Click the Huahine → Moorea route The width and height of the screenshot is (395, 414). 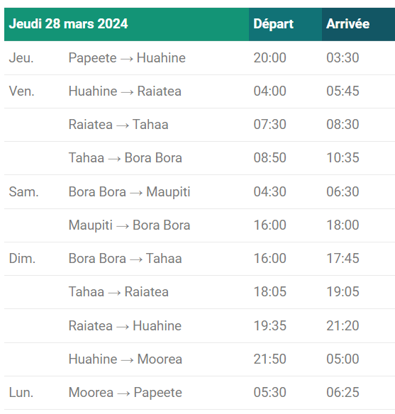pyautogui.click(x=126, y=359)
